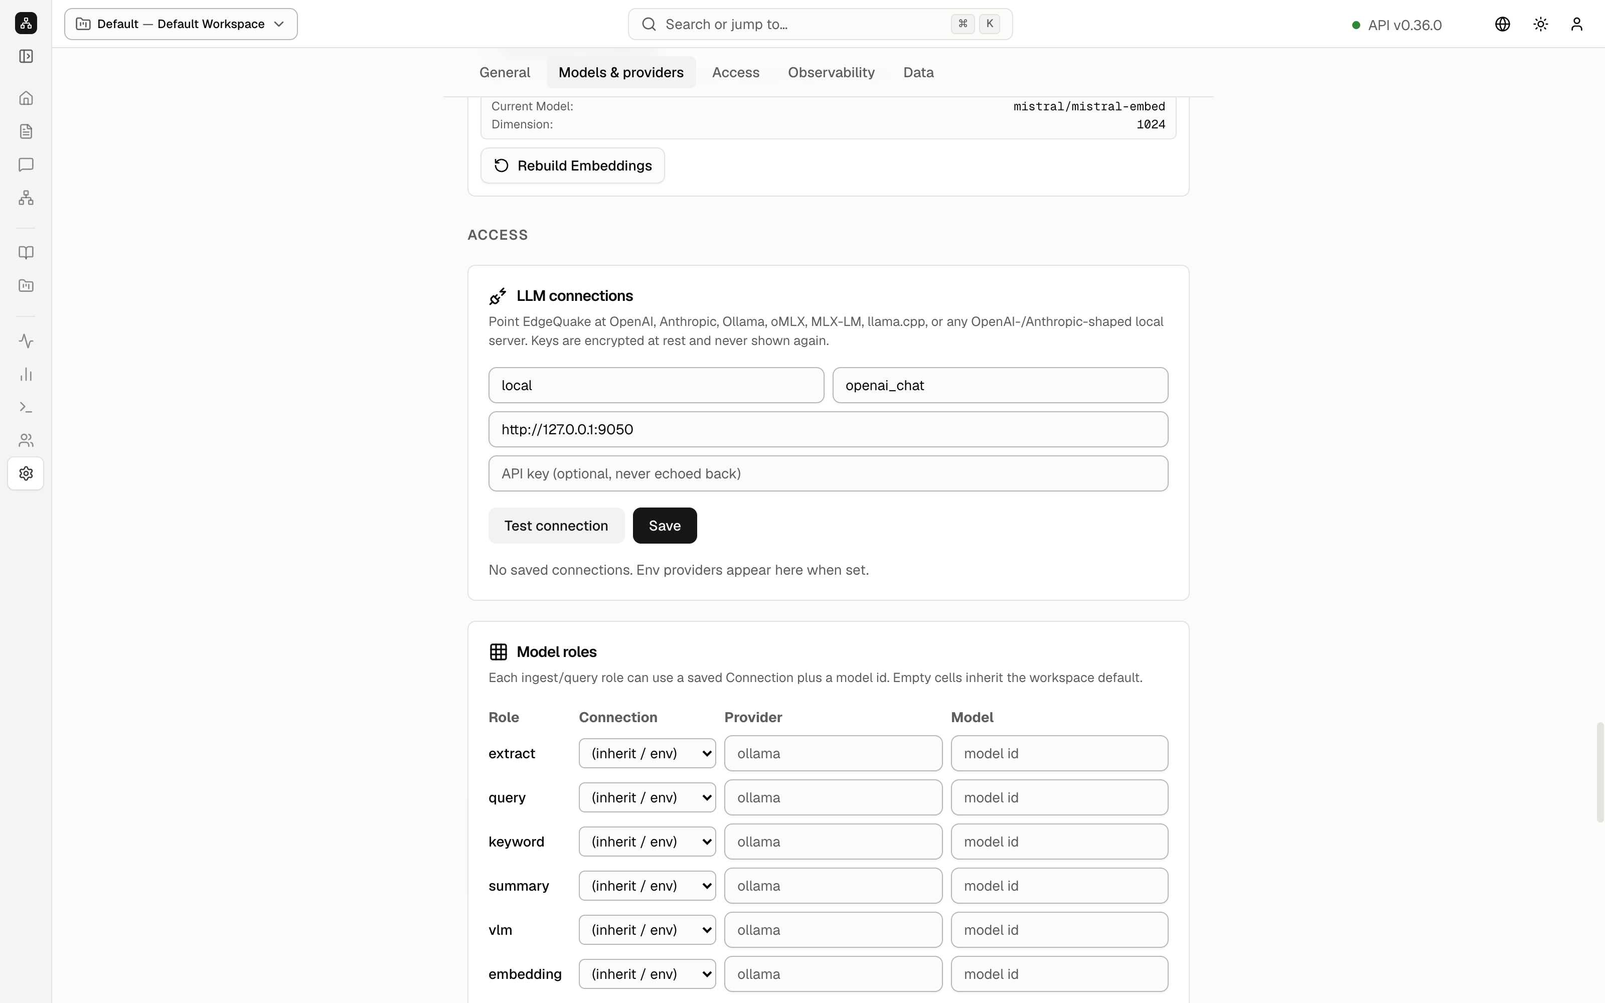This screenshot has height=1003, width=1605.
Task: Open the language globe icon
Action: (1502, 24)
